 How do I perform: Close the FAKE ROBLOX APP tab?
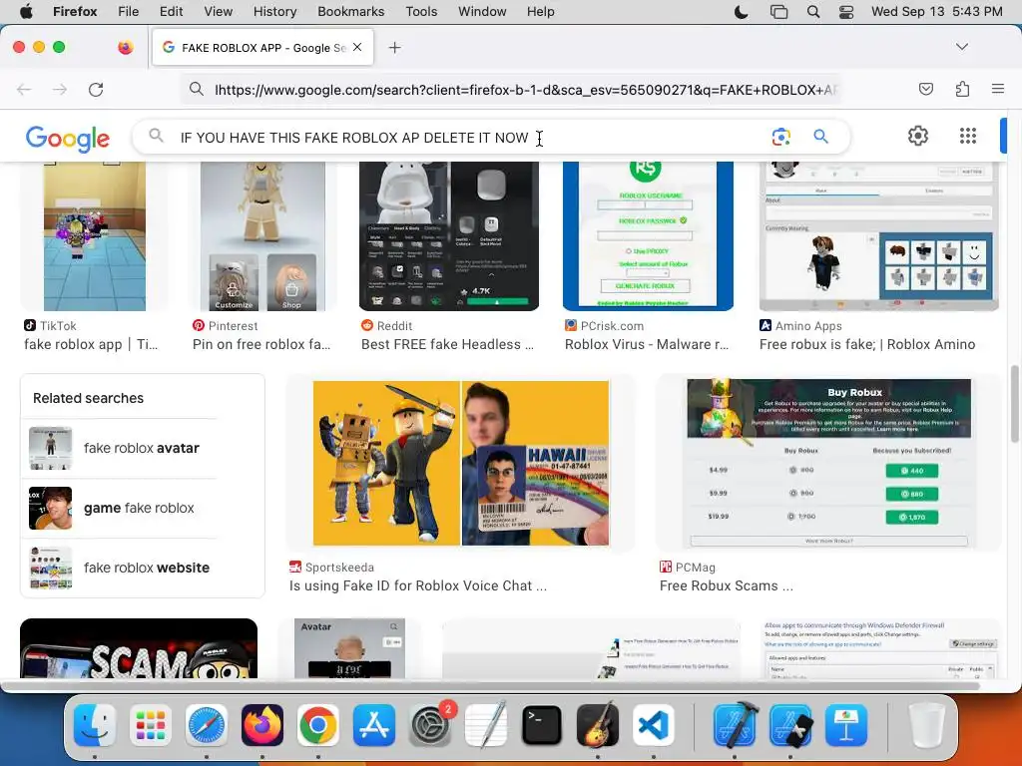357,47
